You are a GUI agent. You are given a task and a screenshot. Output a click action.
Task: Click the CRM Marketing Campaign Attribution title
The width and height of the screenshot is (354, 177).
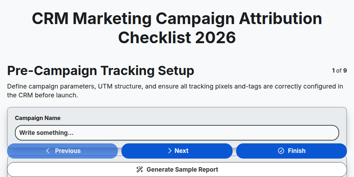177,28
